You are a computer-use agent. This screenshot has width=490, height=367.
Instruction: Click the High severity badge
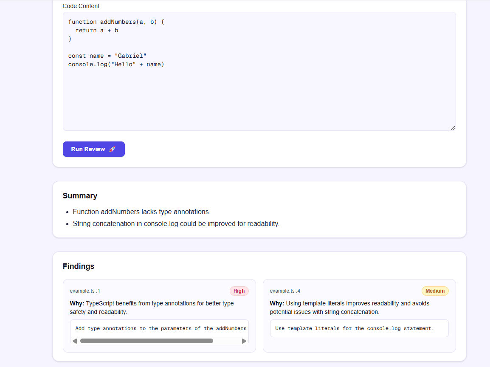[239, 291]
